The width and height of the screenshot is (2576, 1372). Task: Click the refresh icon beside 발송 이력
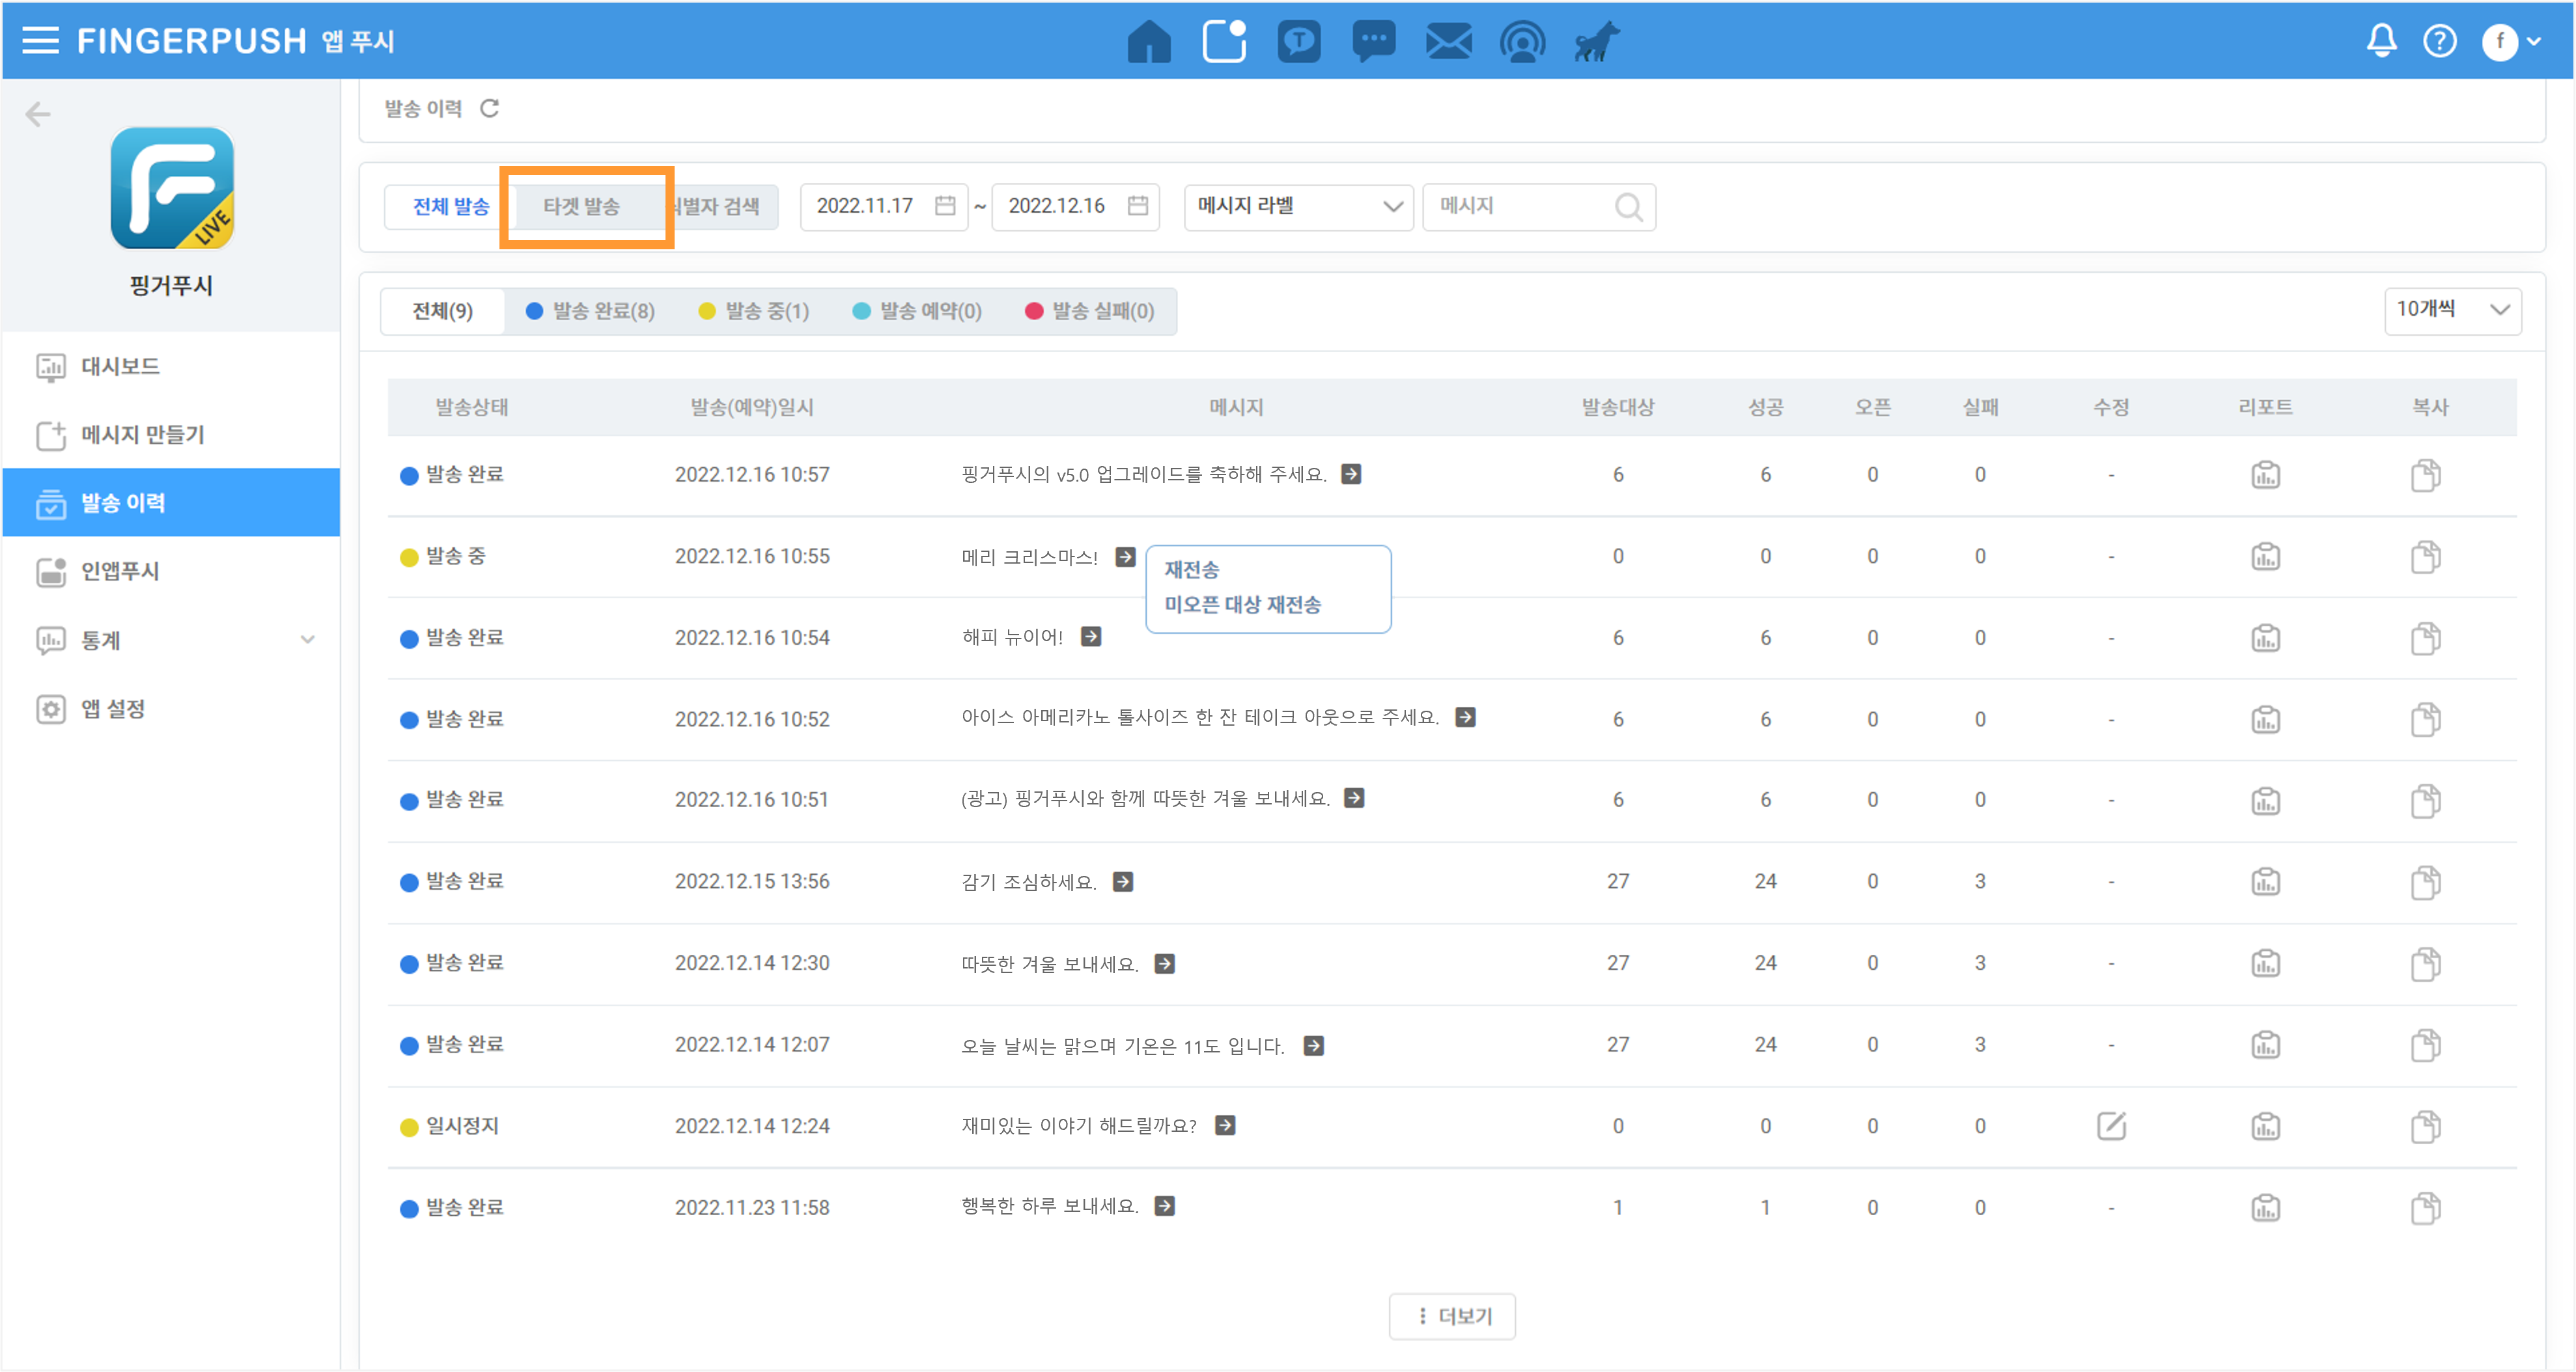[489, 108]
